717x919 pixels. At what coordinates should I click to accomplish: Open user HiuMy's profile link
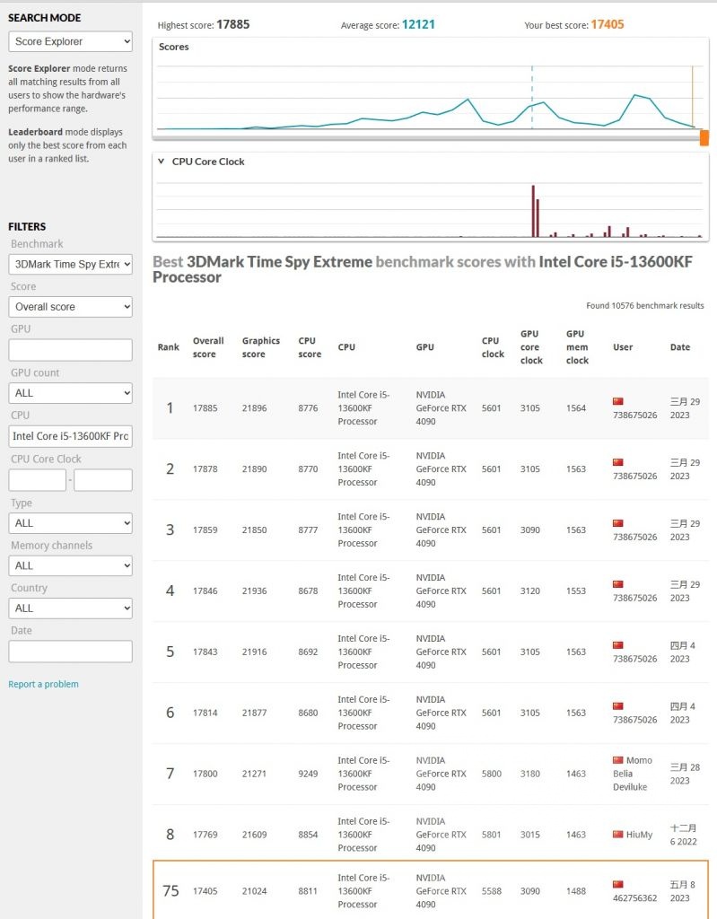[640, 835]
